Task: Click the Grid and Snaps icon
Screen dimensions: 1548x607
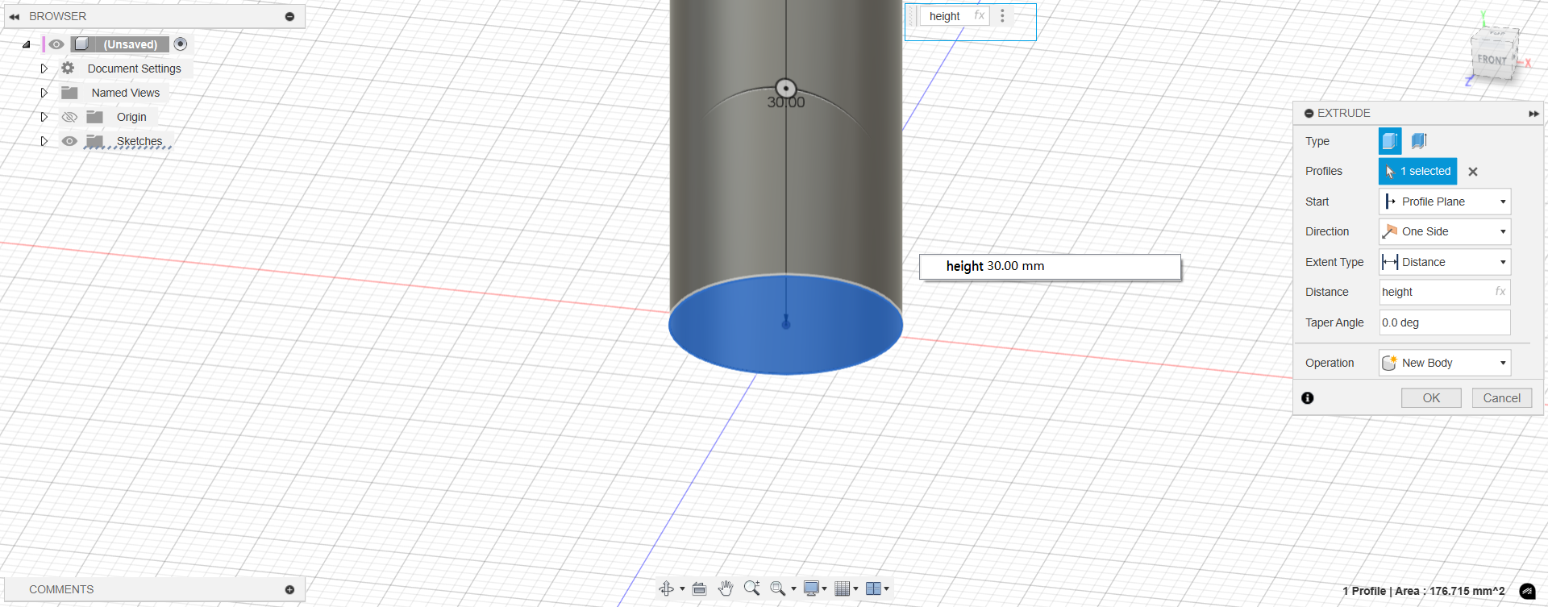Action: coord(843,588)
